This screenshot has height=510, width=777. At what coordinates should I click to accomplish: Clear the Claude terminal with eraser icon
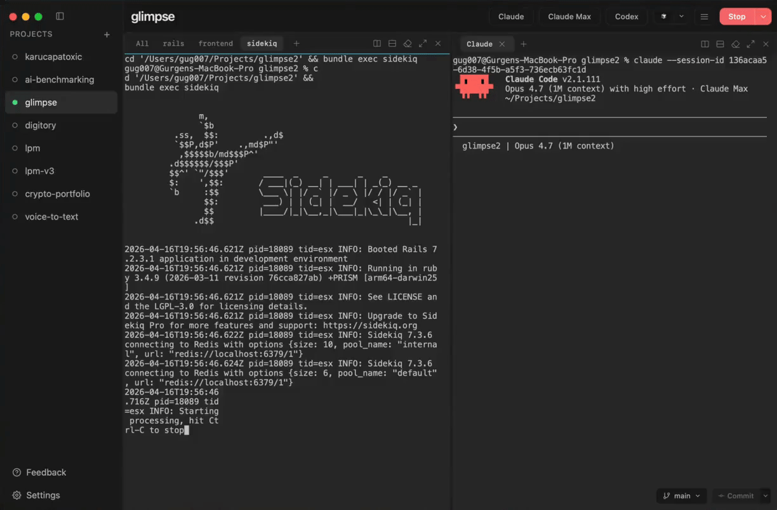tap(735, 44)
